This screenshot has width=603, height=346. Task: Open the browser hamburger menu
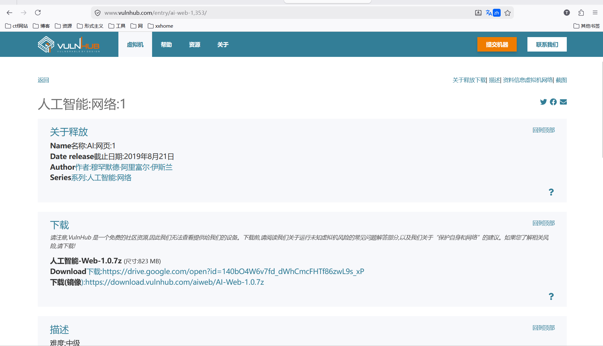point(595,13)
